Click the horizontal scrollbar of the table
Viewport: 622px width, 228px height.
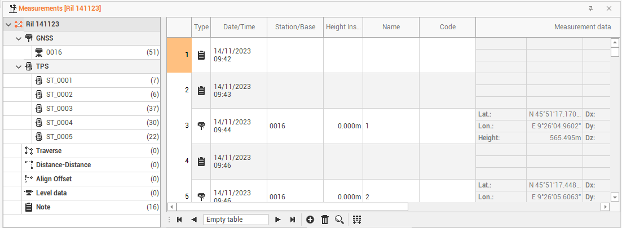[292, 207]
